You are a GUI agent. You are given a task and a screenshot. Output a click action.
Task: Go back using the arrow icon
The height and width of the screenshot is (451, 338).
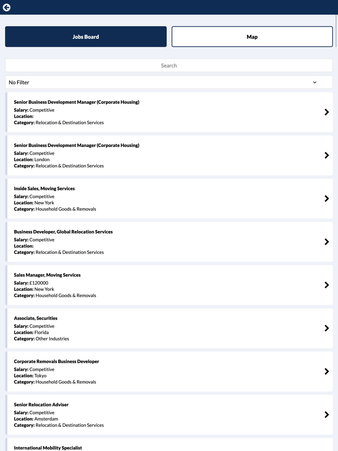[x=7, y=8]
